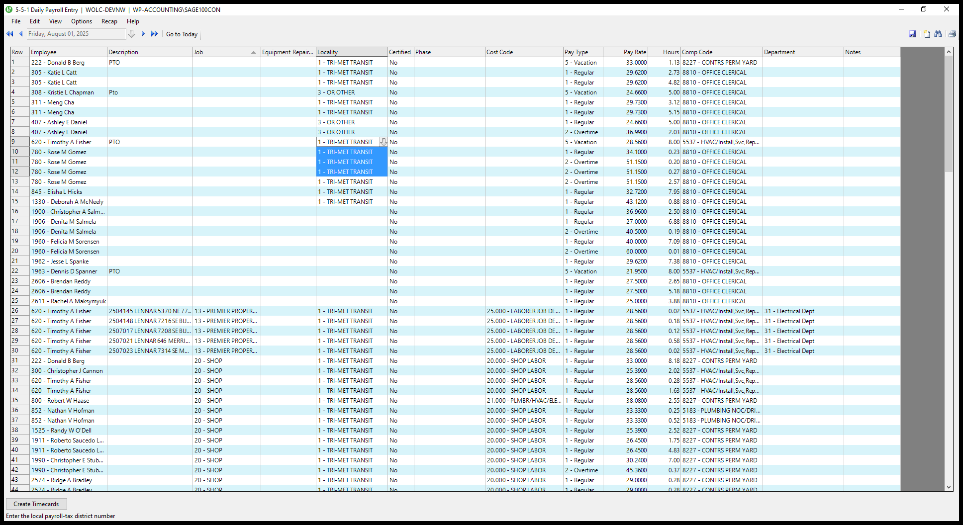Image resolution: width=963 pixels, height=525 pixels.
Task: Click the Job column sort arrow
Action: [x=254, y=52]
